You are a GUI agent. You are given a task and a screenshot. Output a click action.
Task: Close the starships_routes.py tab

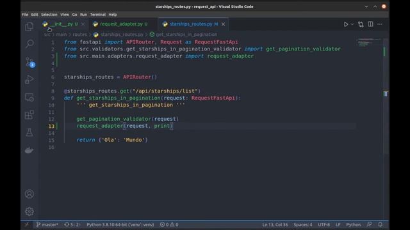tap(223, 24)
